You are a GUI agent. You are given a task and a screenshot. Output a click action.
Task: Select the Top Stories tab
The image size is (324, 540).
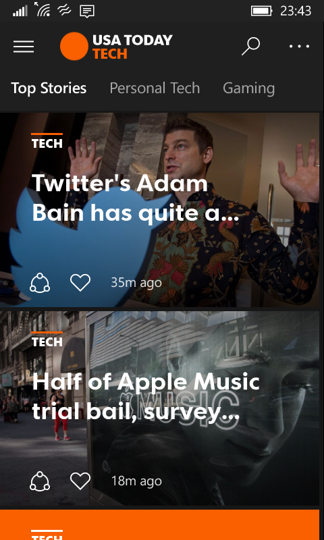(x=49, y=88)
